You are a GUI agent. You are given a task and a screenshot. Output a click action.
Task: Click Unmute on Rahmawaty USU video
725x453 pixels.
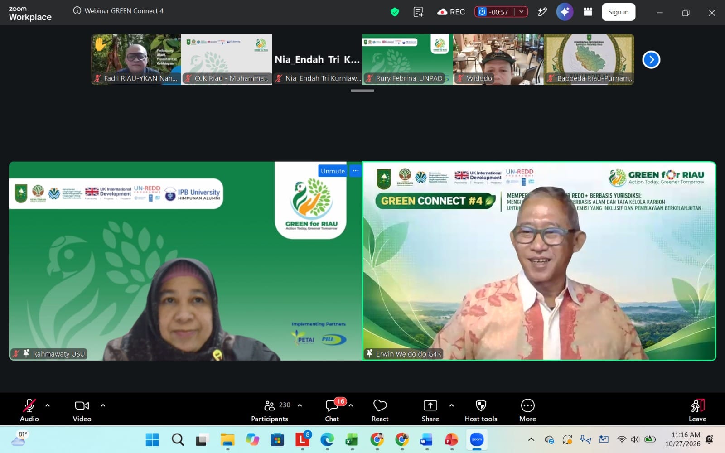333,171
